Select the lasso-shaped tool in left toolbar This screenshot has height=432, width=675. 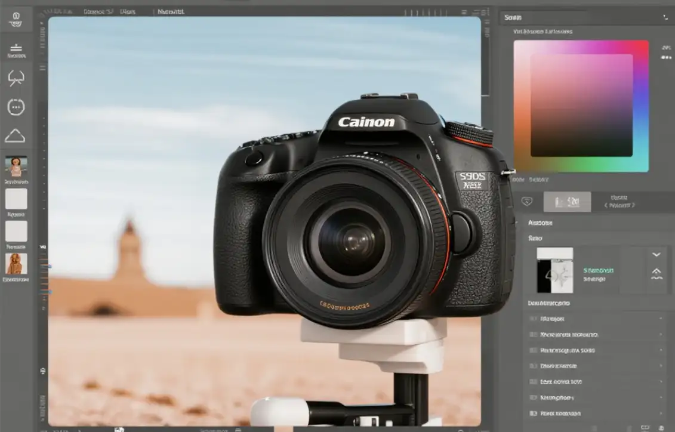(16, 78)
